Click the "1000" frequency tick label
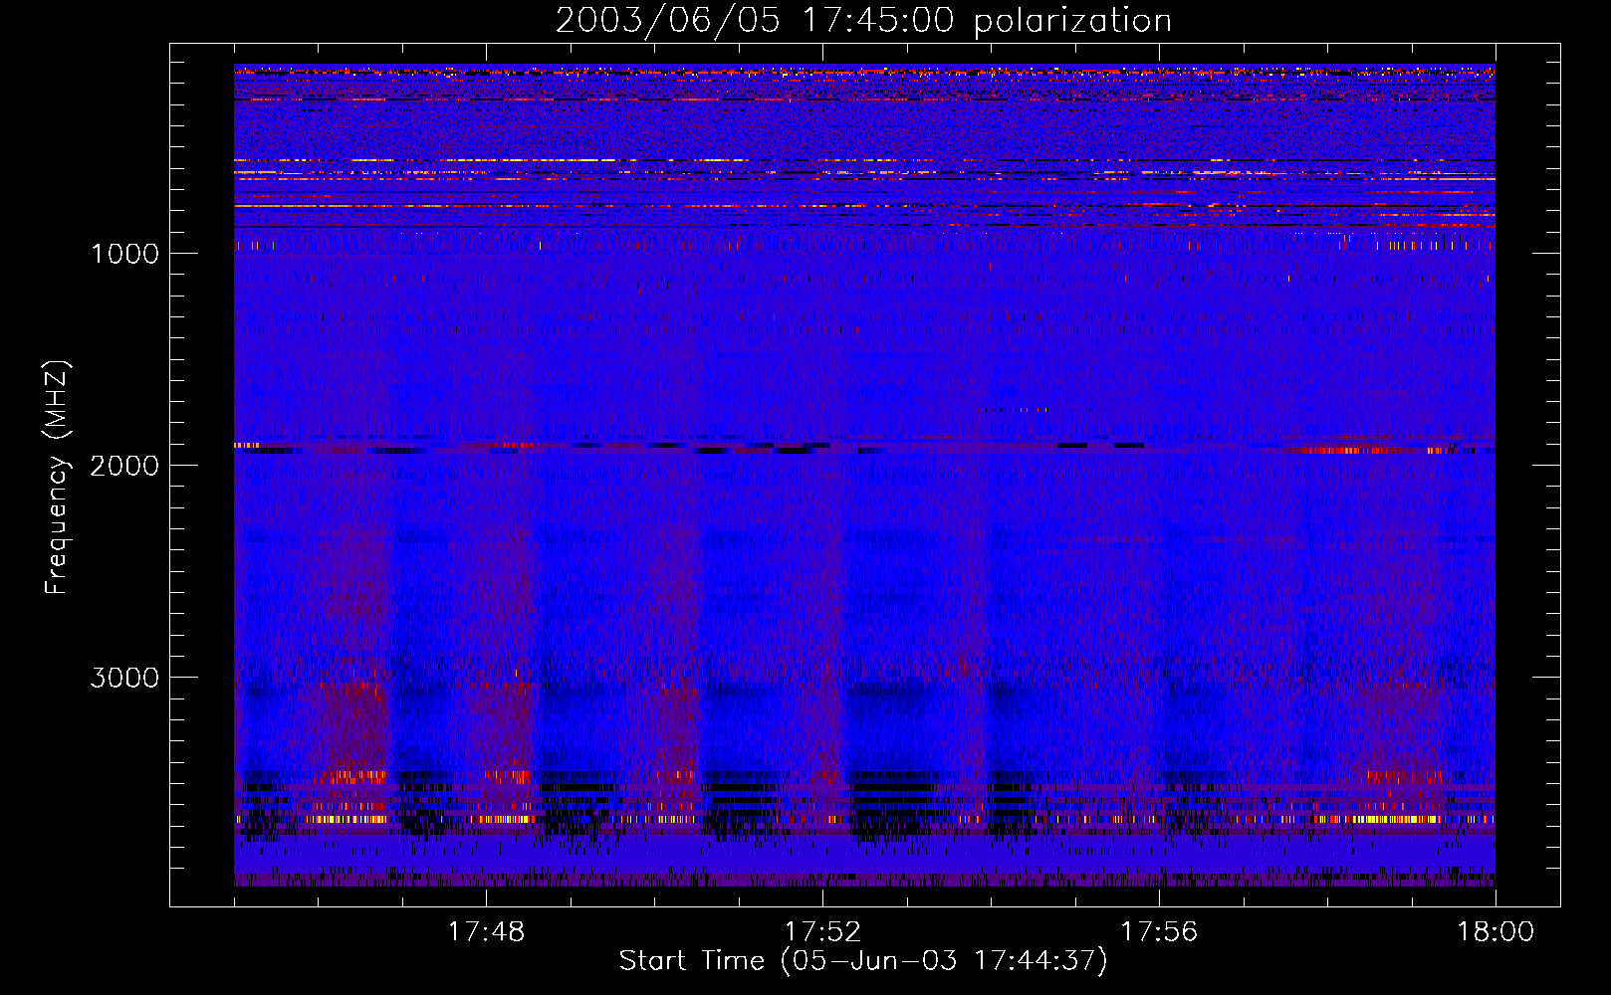This screenshot has height=995, width=1611. 124,254
